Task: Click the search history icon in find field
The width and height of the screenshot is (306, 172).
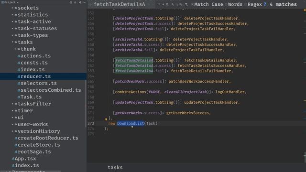Action: click(90, 4)
